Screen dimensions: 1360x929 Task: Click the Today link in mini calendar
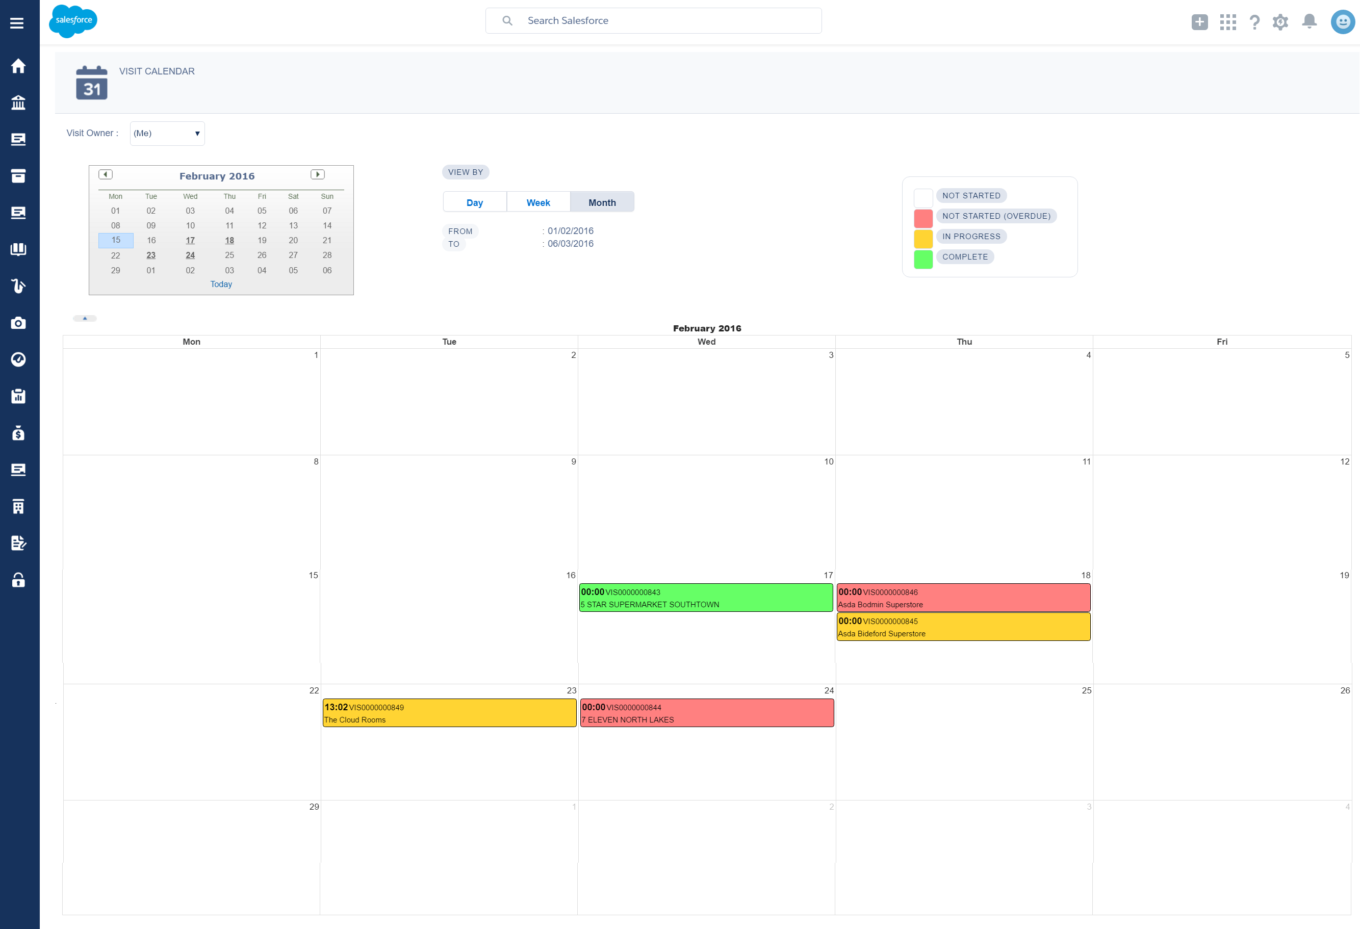221,285
